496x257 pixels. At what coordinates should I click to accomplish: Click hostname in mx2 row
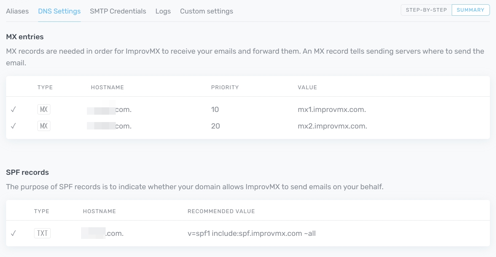pyautogui.click(x=109, y=126)
